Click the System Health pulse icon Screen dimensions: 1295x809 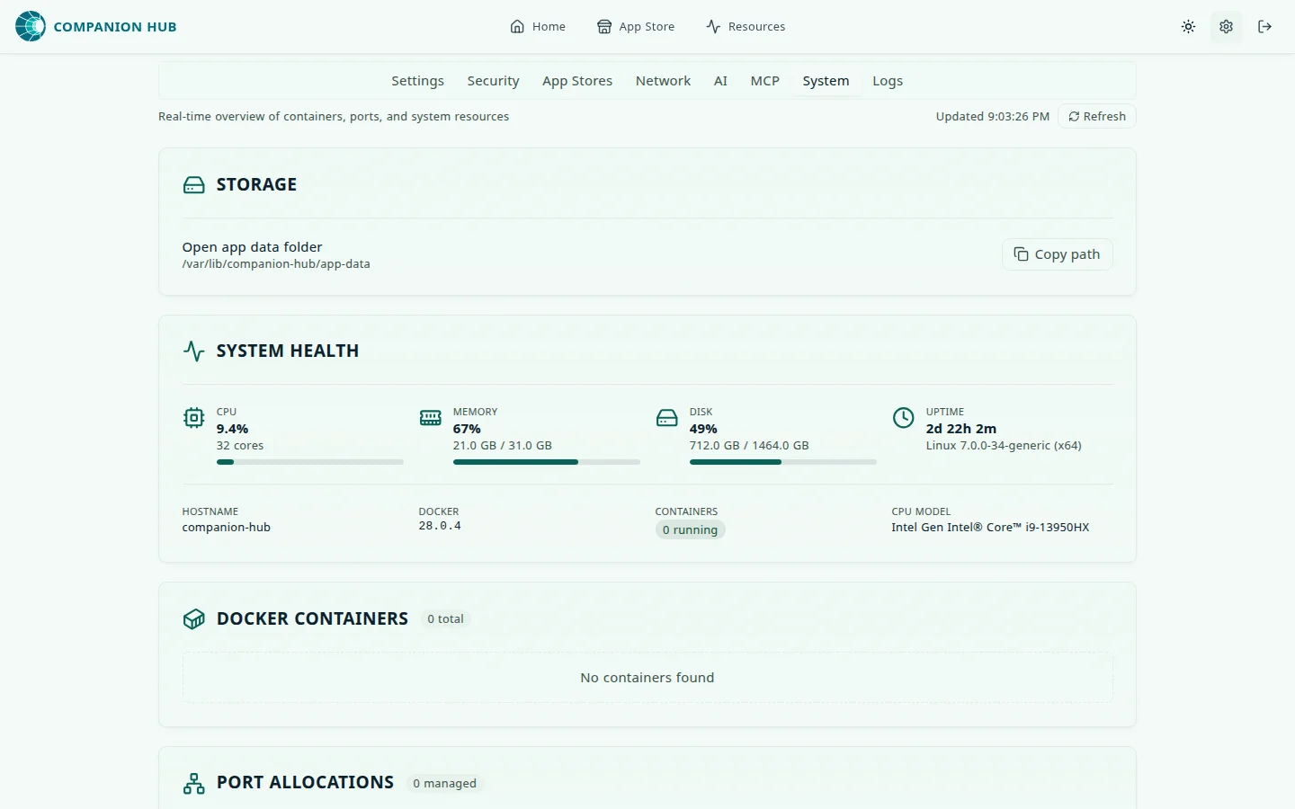[x=193, y=351]
